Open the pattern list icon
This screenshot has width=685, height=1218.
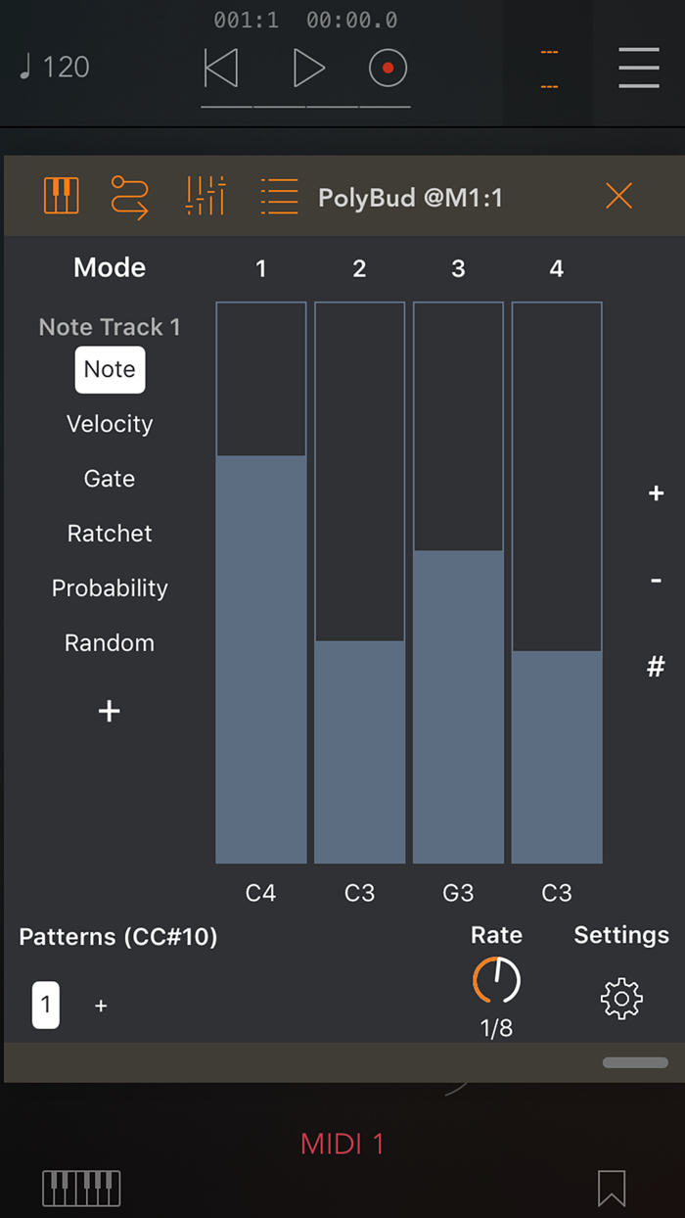[278, 196]
